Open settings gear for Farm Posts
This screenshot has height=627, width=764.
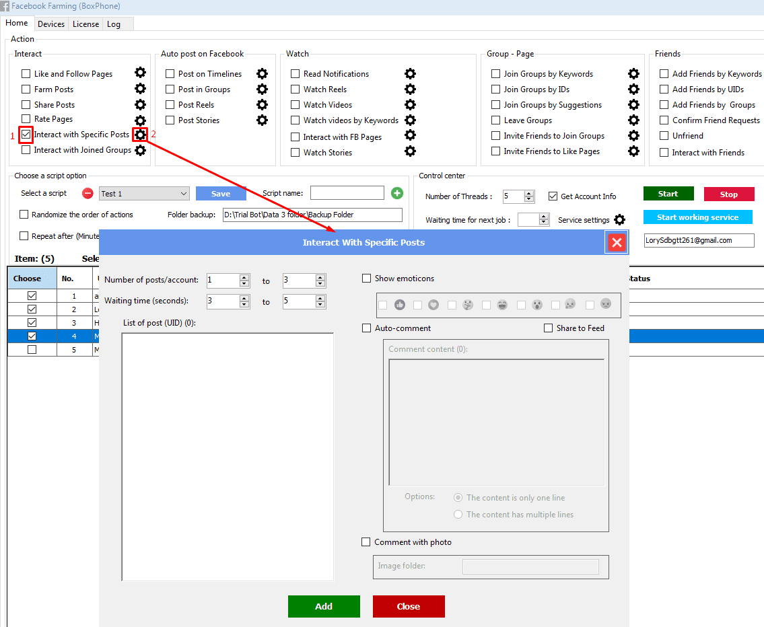[x=140, y=89]
